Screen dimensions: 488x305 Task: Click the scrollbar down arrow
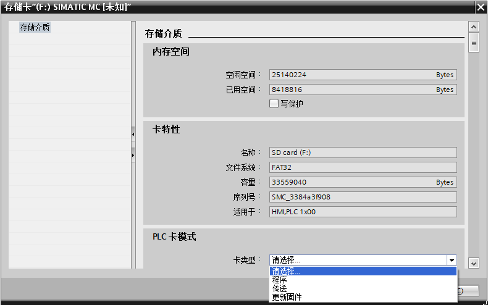pos(474,263)
